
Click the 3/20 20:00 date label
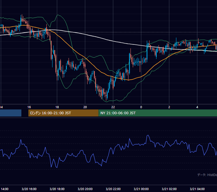pos(85,189)
